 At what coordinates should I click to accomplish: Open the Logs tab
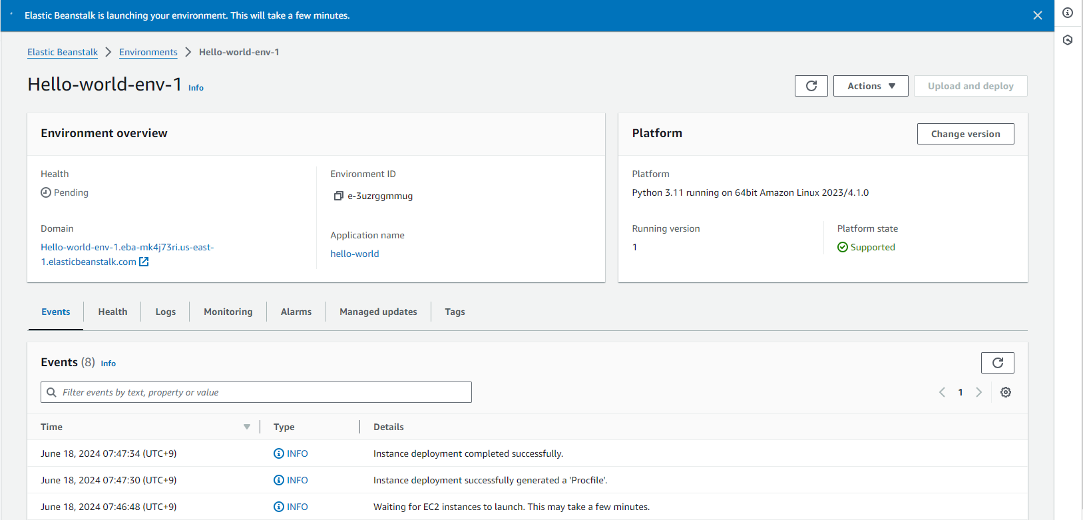(166, 312)
